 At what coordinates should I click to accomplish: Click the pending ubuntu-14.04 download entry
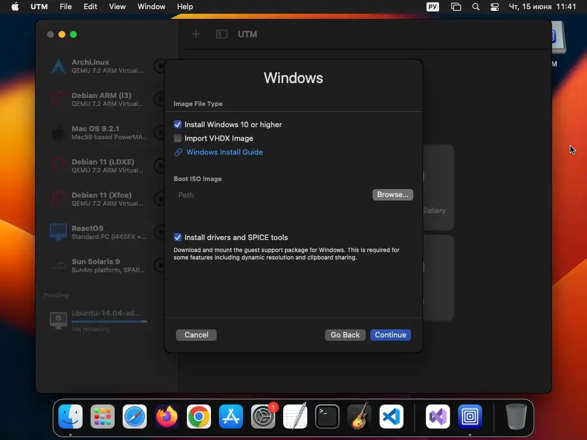pyautogui.click(x=99, y=321)
